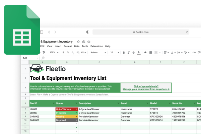201x134 pixels.
Task: Star the spreadsheet document
Action: [x=78, y=42]
